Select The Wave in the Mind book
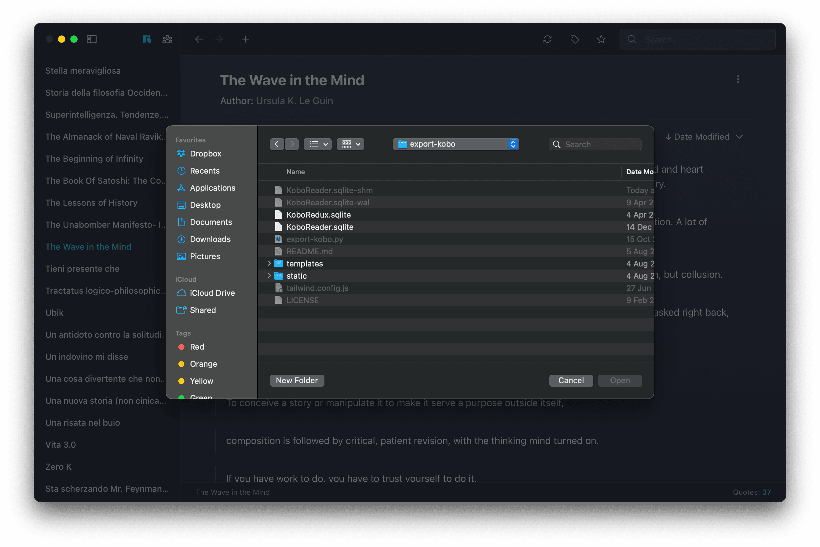Screen dimensions: 820x547 point(88,246)
